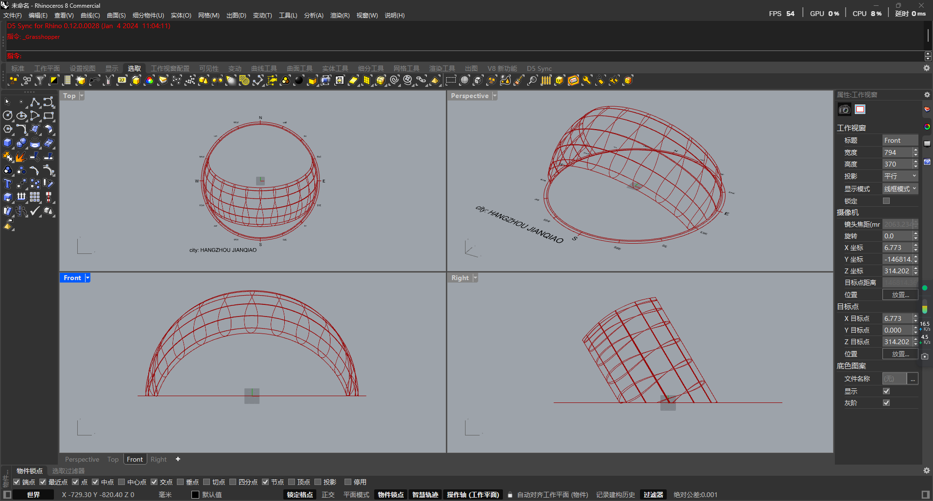Open the Top viewport title dropdown arrow
The image size is (933, 501).
(82, 96)
